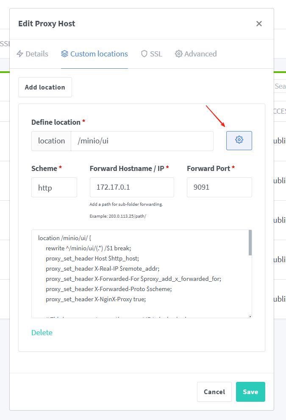Screen dimensions: 286x420
Task: Open the location's gear settings button
Action: click(x=239, y=140)
